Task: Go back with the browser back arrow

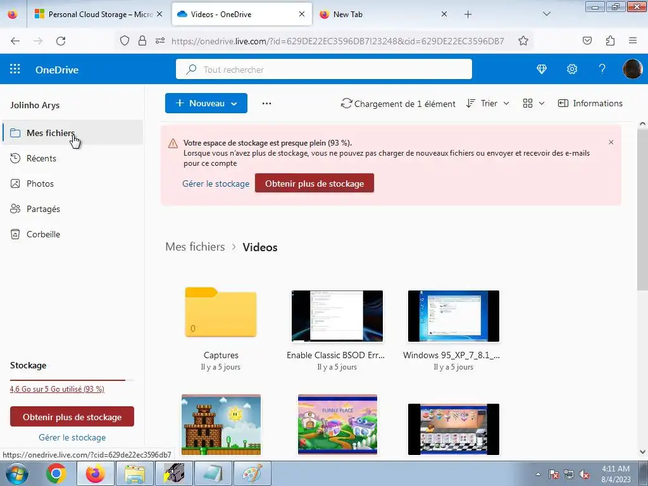Action: tap(15, 41)
